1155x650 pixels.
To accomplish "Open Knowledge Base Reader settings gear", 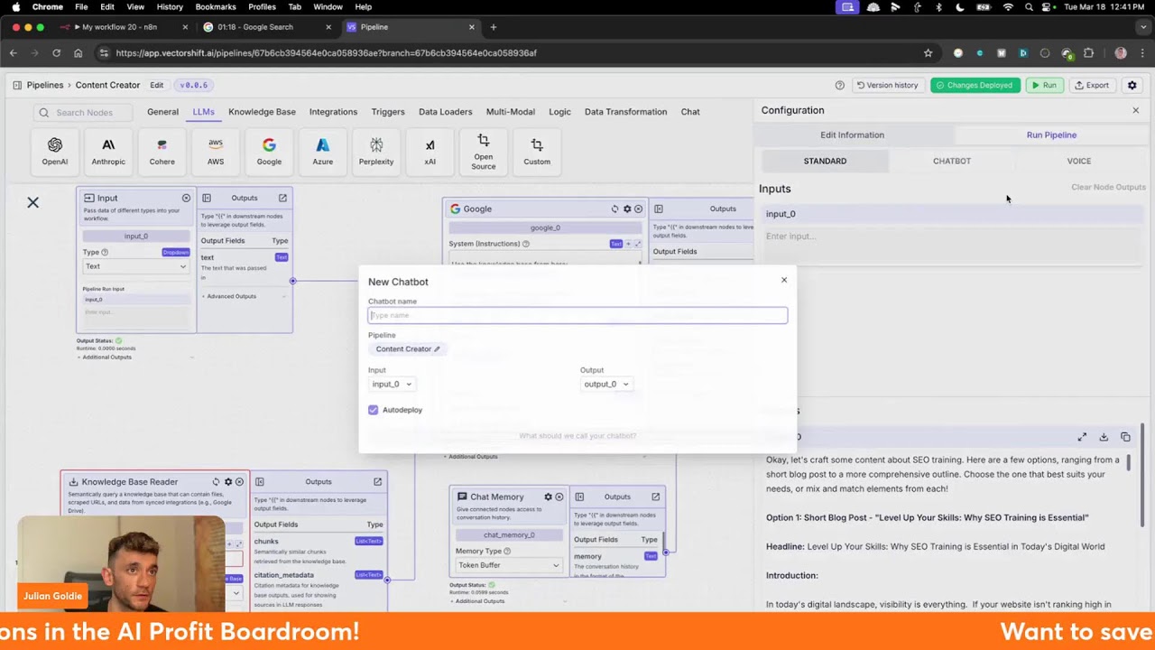I will [x=228, y=482].
